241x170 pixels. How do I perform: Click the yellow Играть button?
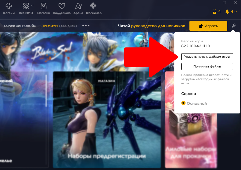point(208,26)
